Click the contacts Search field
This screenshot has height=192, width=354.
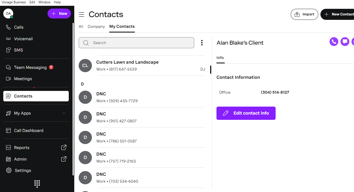pos(136,43)
